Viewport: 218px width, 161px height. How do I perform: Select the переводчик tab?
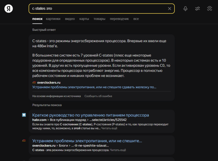point(119,19)
